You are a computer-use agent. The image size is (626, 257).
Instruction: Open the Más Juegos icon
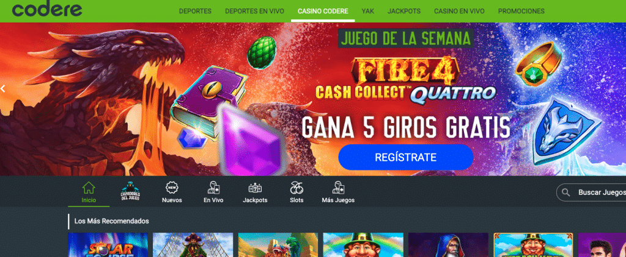tap(338, 188)
